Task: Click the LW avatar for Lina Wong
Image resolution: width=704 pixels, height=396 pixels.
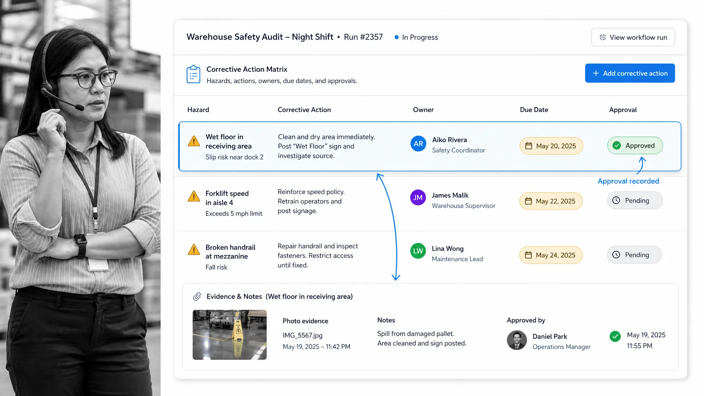Action: [x=418, y=251]
